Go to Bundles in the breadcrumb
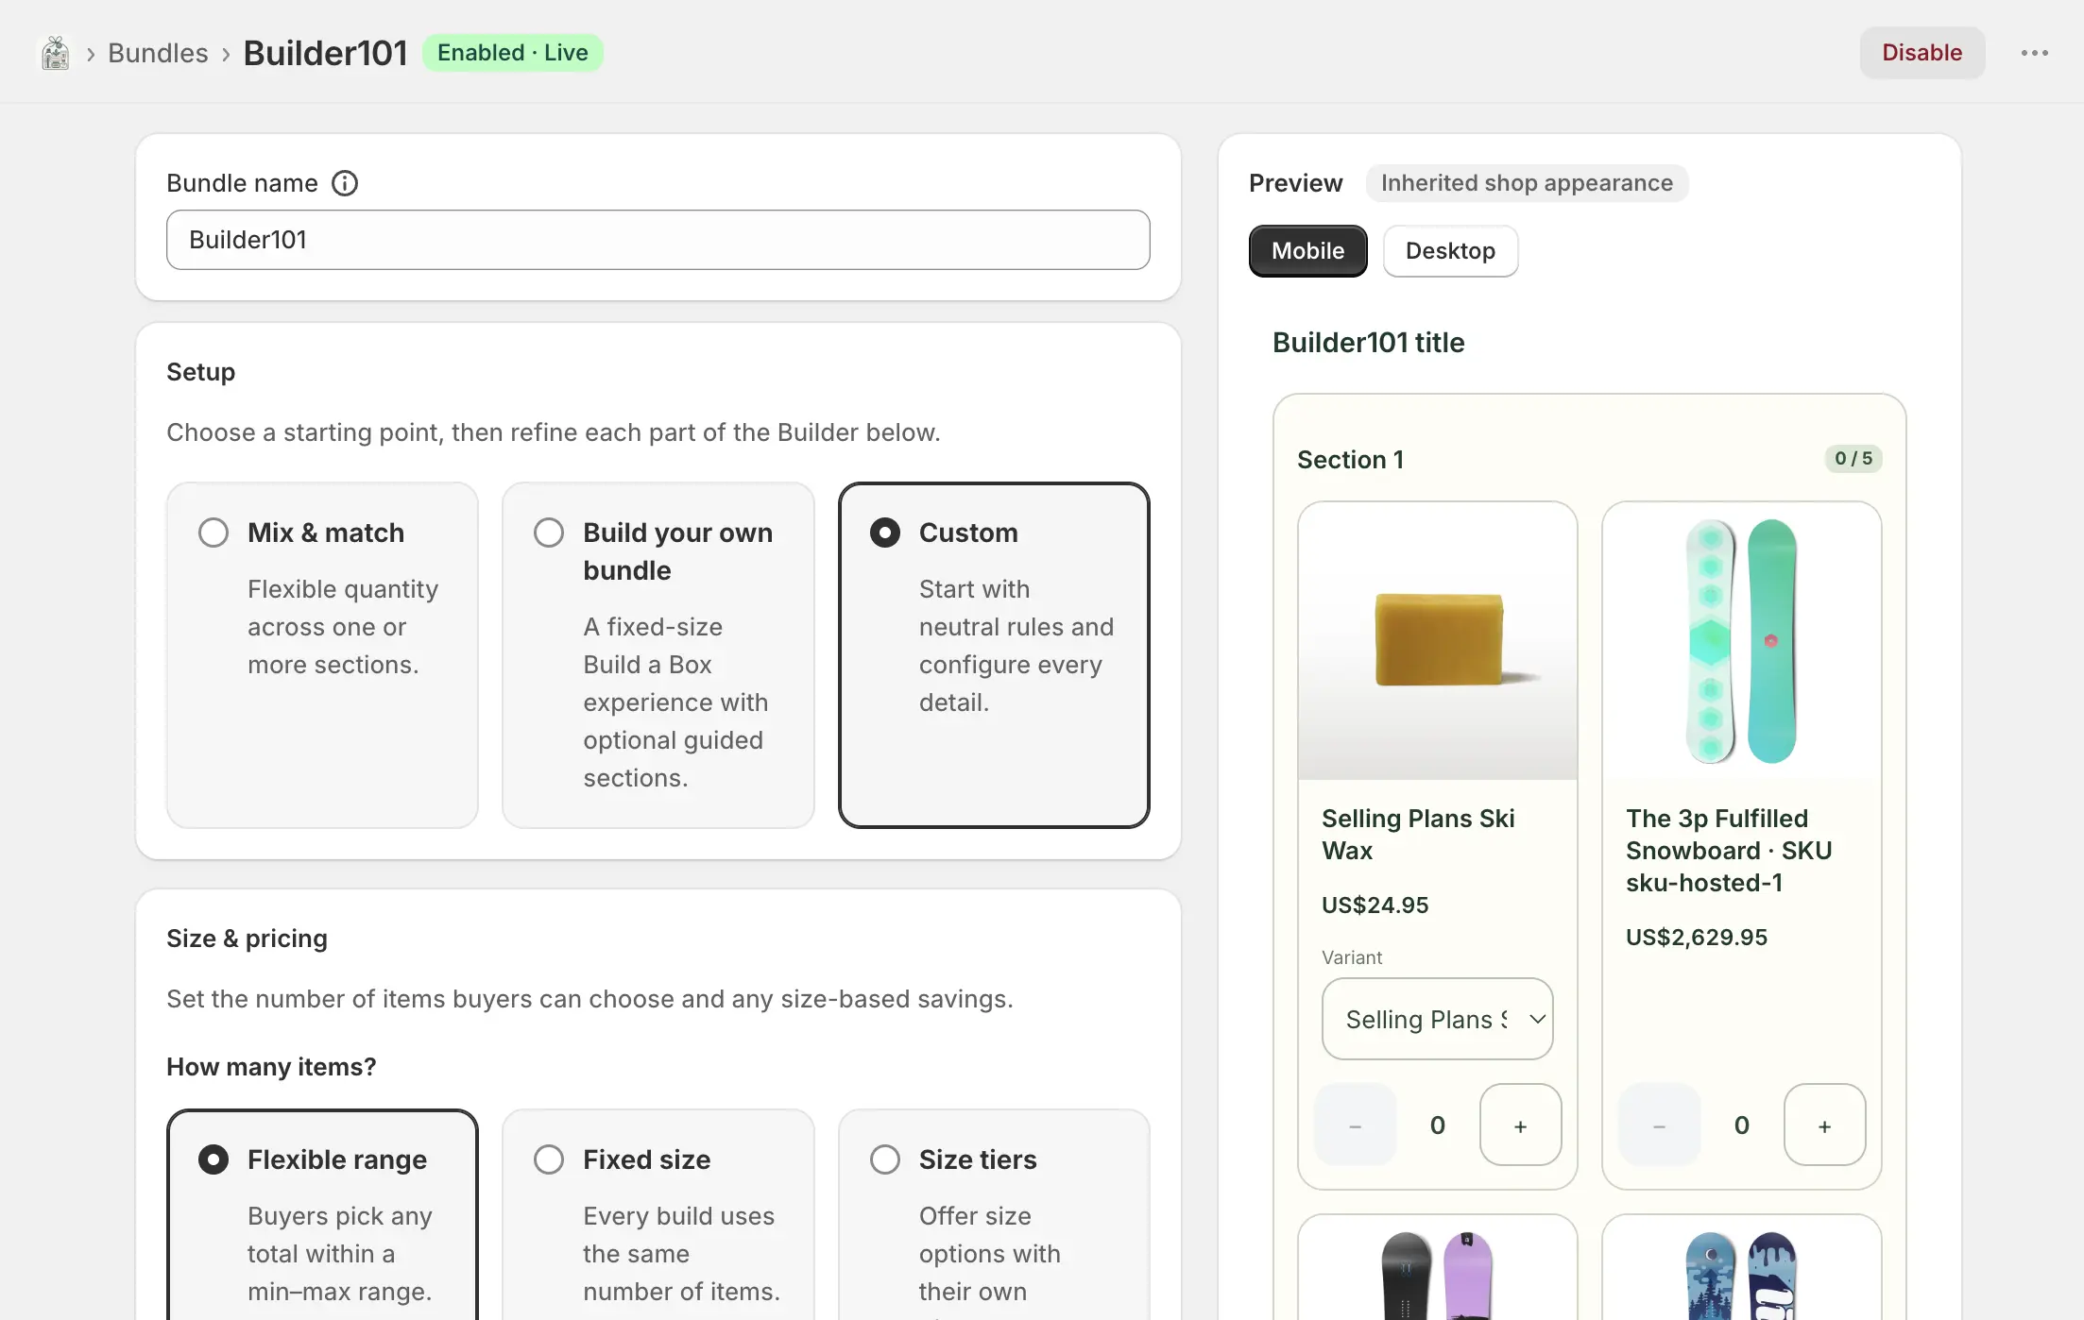This screenshot has width=2084, height=1320. 158,53
